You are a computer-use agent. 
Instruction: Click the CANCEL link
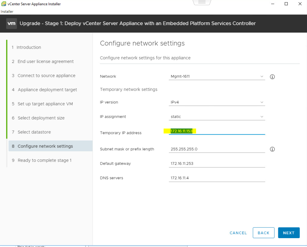click(238, 233)
